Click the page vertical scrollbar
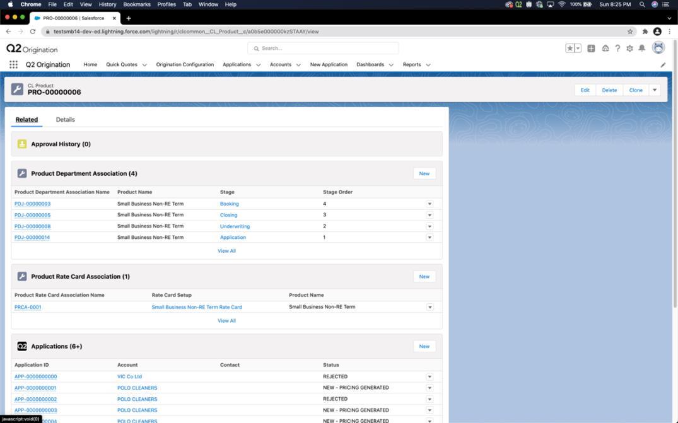 [x=675, y=173]
